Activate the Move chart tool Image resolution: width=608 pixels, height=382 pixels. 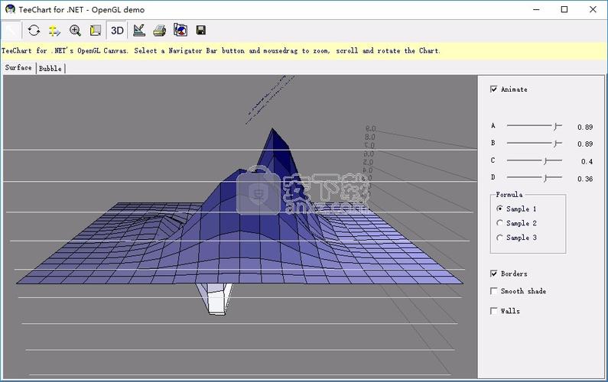54,31
